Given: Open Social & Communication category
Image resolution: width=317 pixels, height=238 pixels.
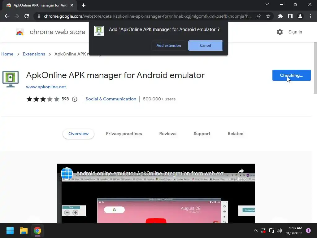Looking at the screenshot, I should coord(111,99).
